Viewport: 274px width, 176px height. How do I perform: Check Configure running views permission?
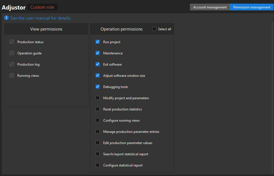click(x=98, y=120)
